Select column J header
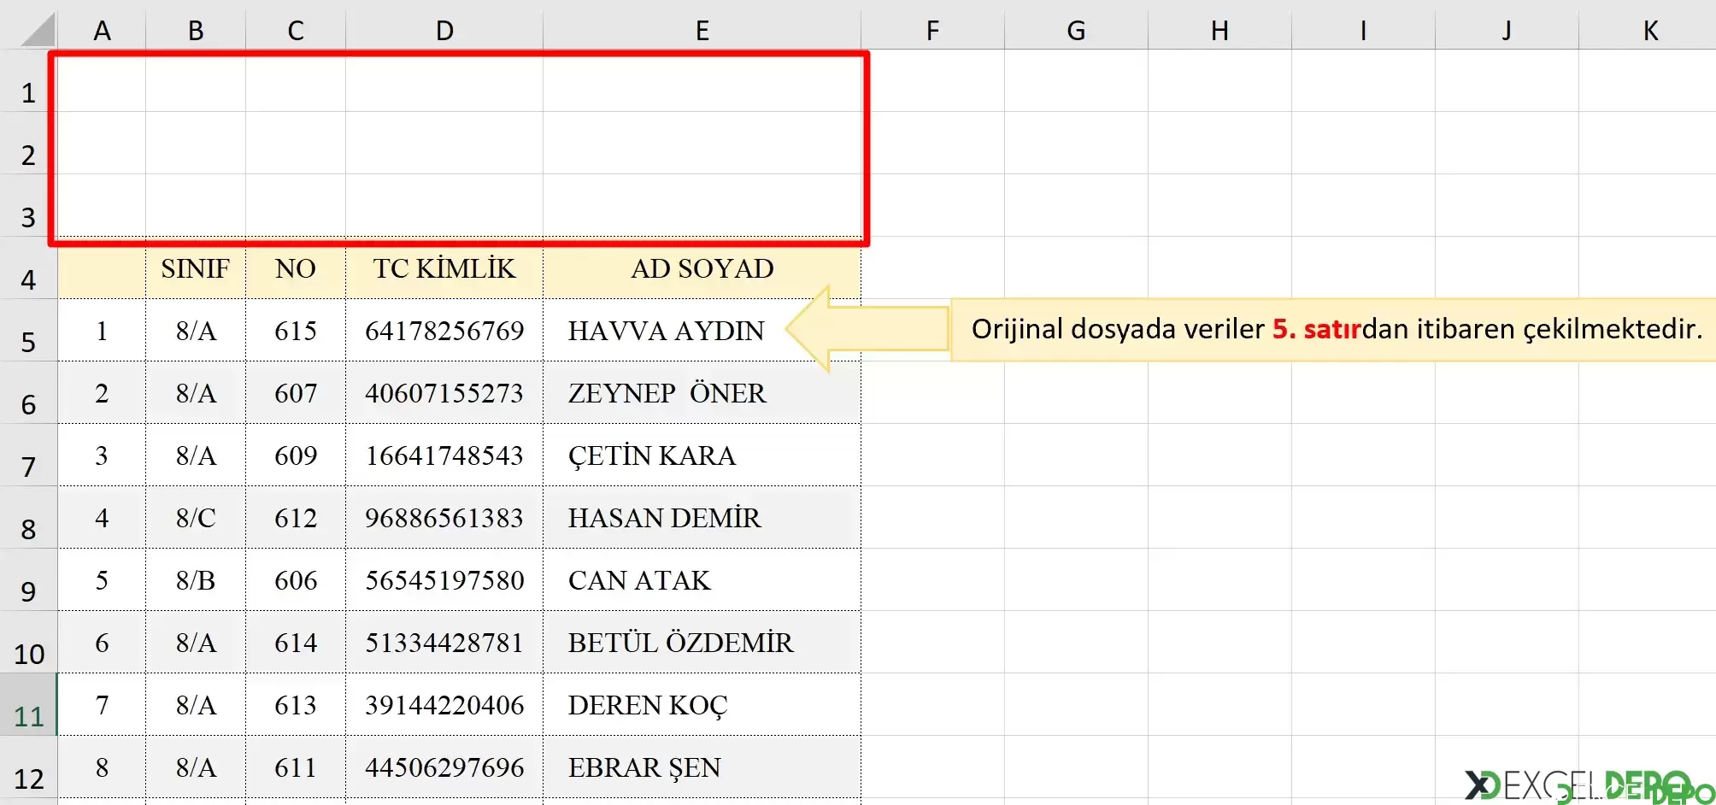This screenshot has height=805, width=1716. click(1507, 30)
